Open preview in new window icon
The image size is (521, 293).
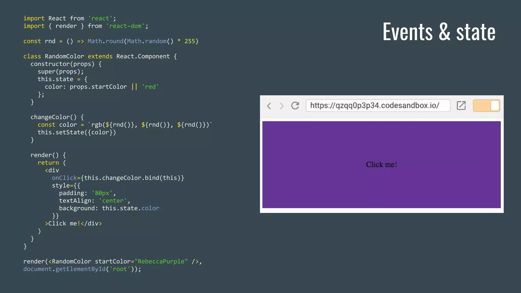[461, 106]
